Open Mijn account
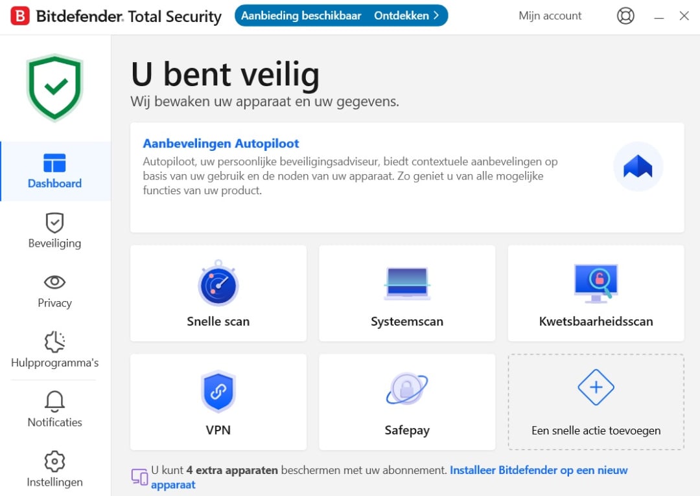This screenshot has width=700, height=496. click(550, 16)
